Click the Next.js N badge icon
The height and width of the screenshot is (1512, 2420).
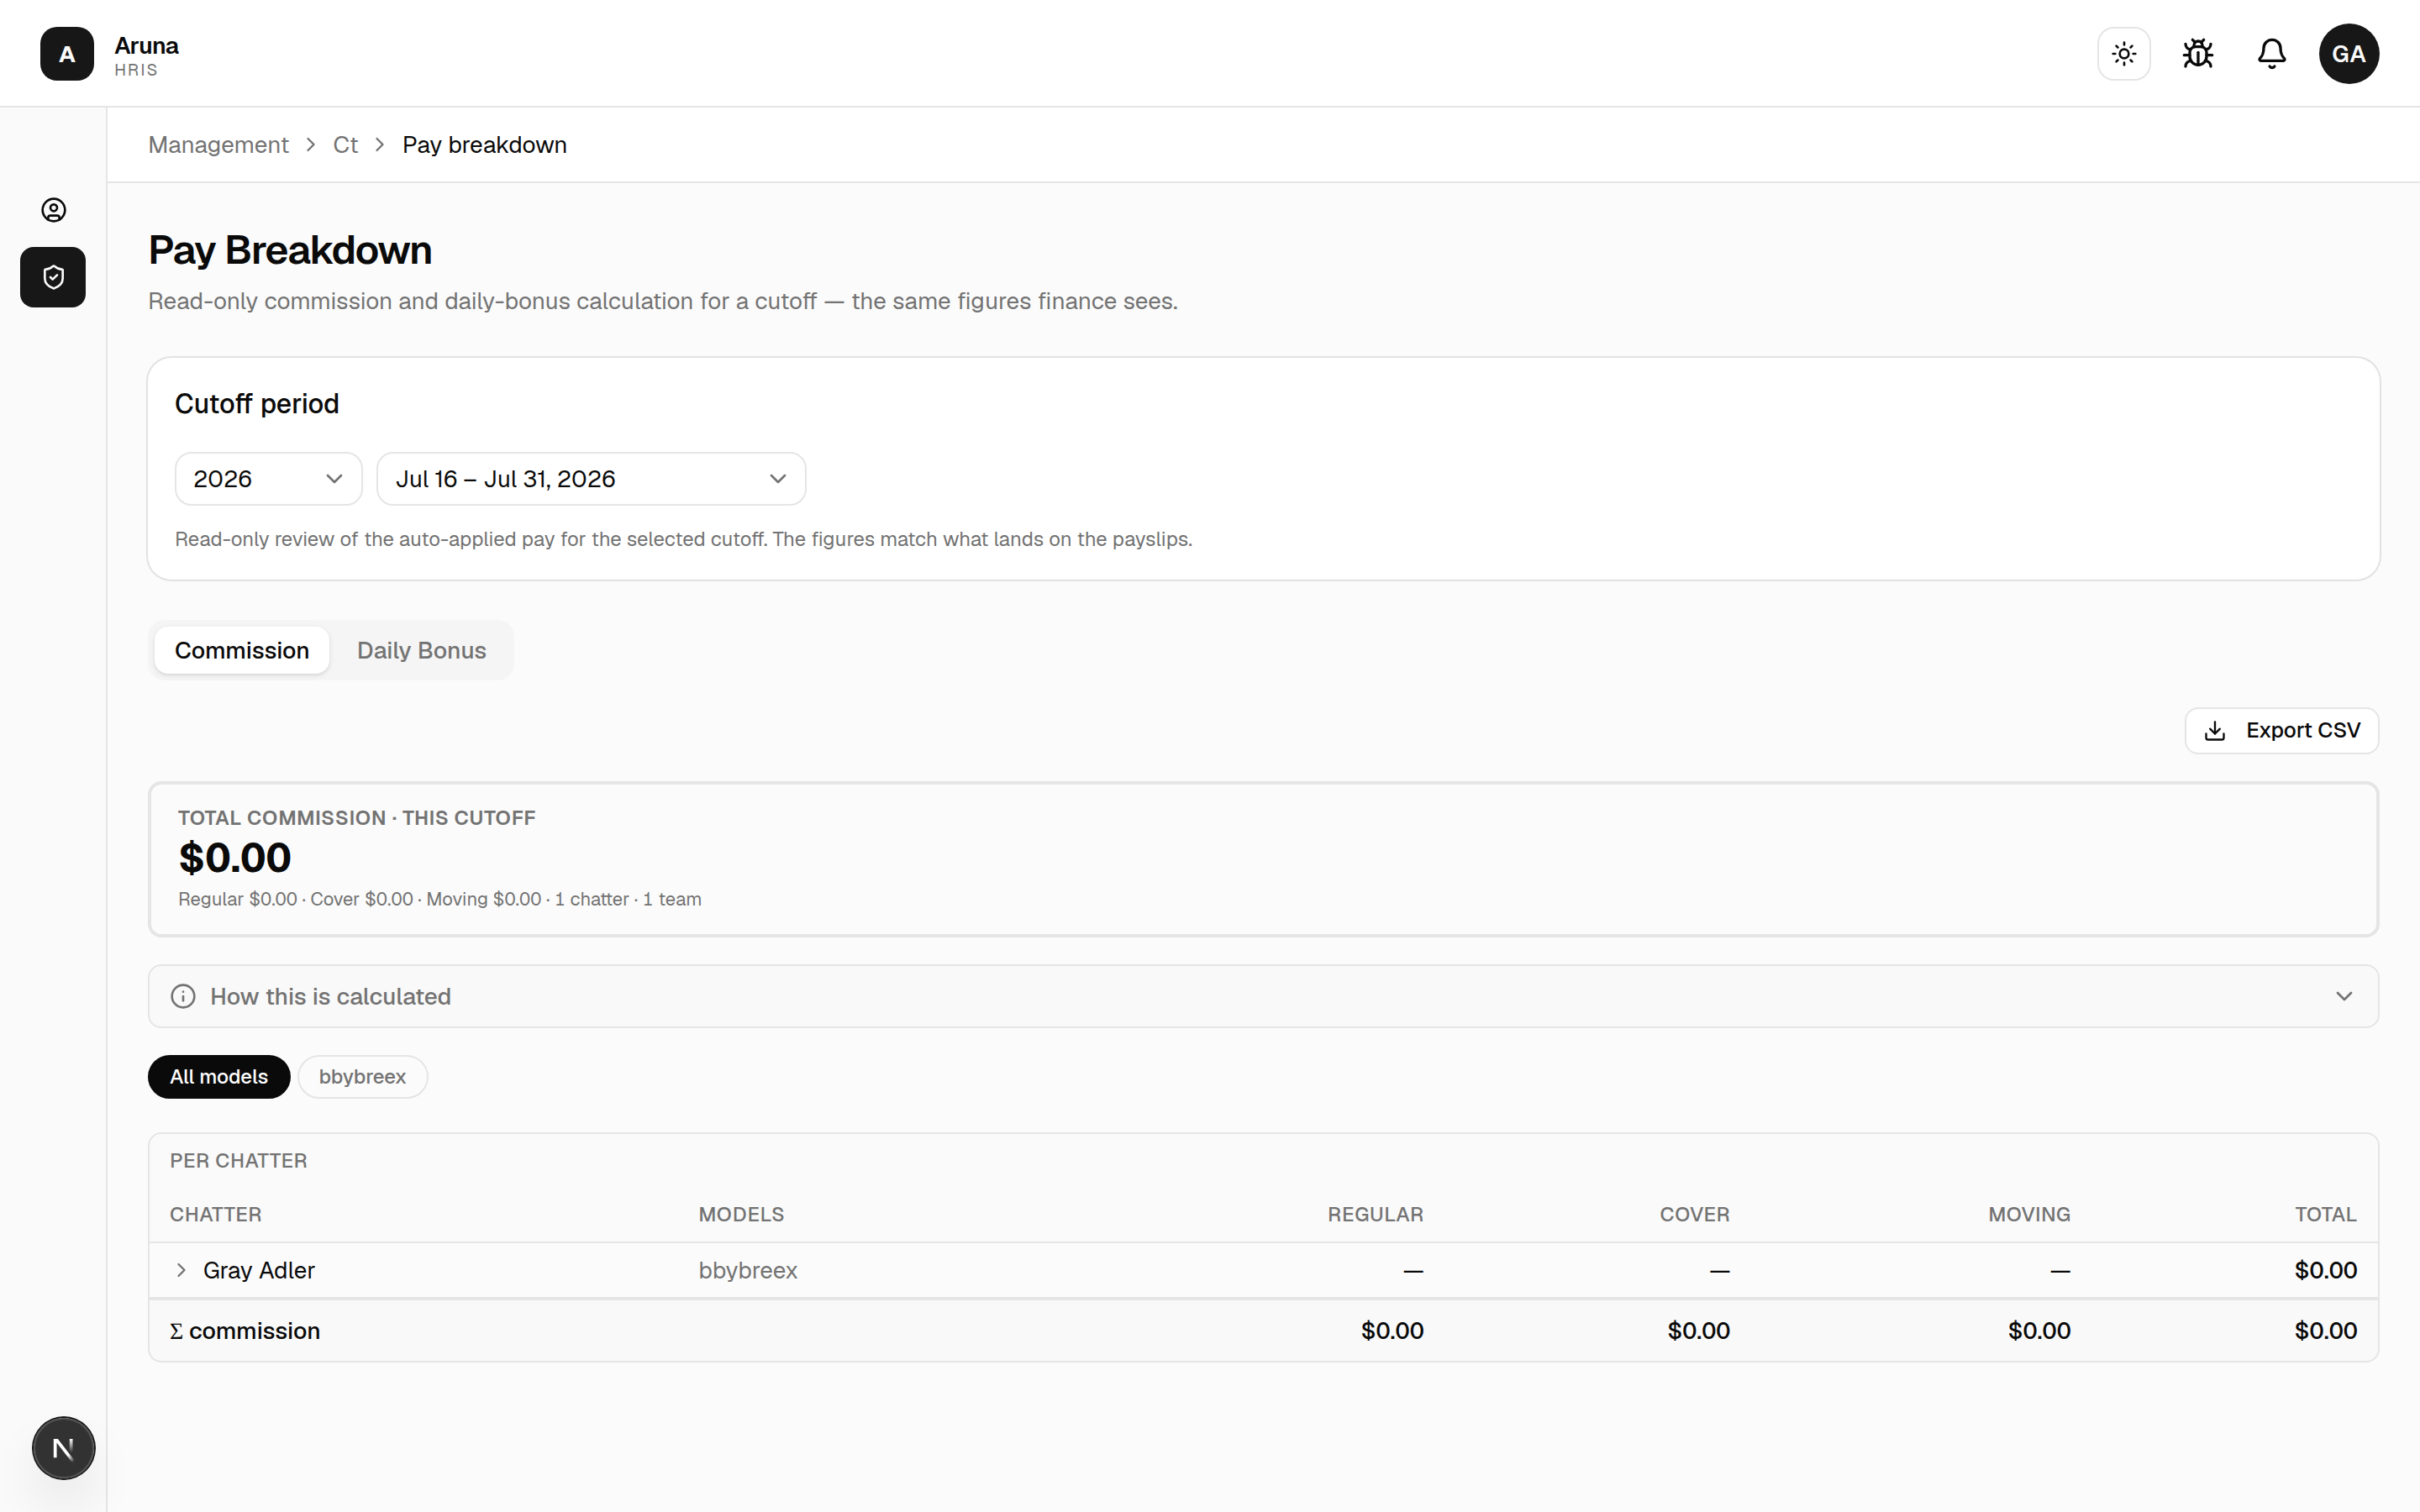click(63, 1448)
